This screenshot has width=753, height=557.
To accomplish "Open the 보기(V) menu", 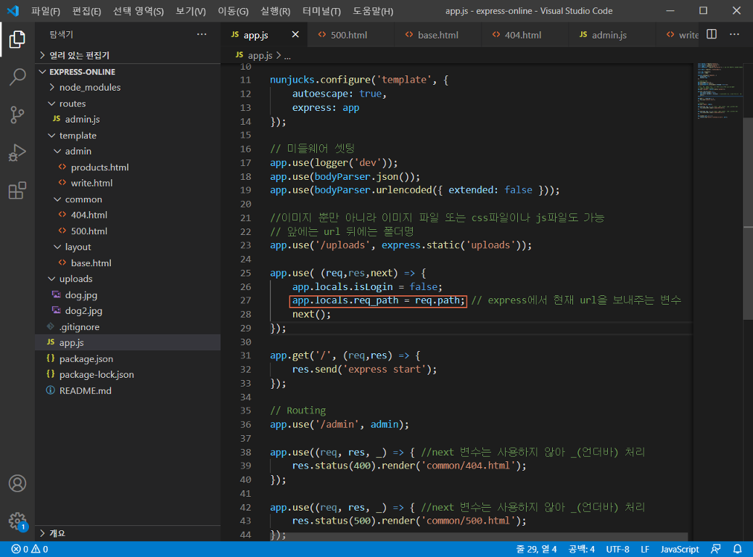I will [x=191, y=11].
